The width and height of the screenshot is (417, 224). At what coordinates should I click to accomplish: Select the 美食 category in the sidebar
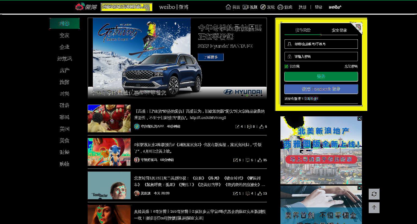65,140
